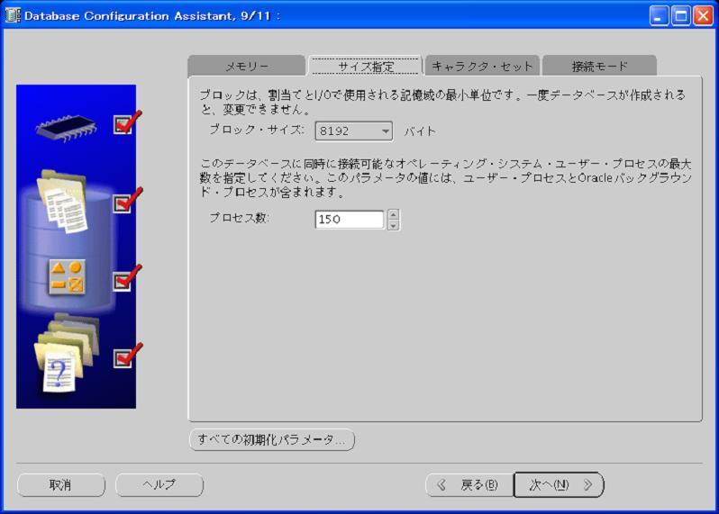
Task: Click the documents folder icon on the database cylinder
Action: [x=62, y=201]
